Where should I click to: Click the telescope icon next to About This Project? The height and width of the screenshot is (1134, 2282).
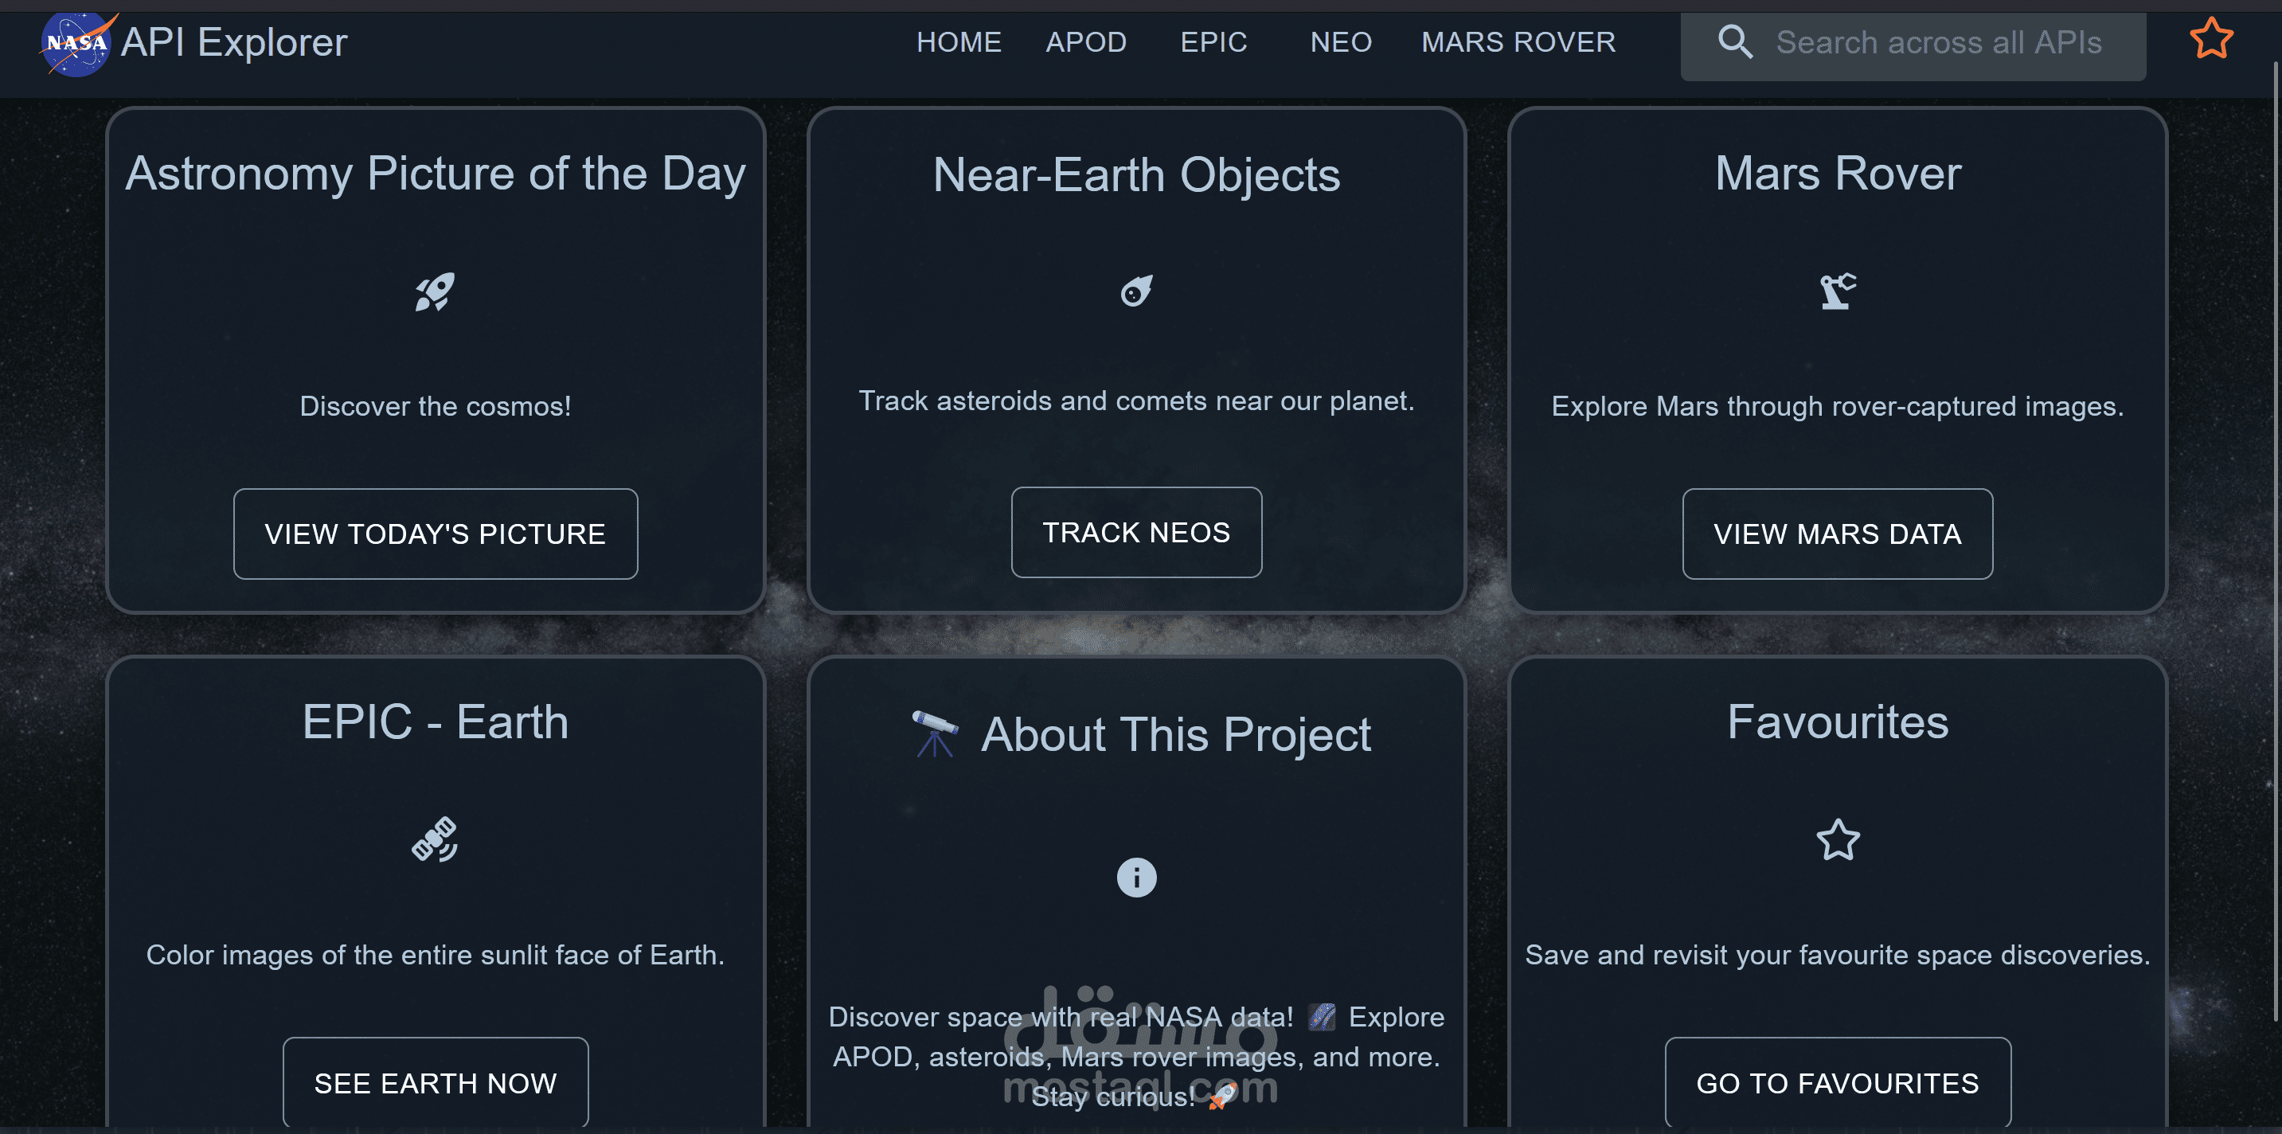pyautogui.click(x=936, y=733)
